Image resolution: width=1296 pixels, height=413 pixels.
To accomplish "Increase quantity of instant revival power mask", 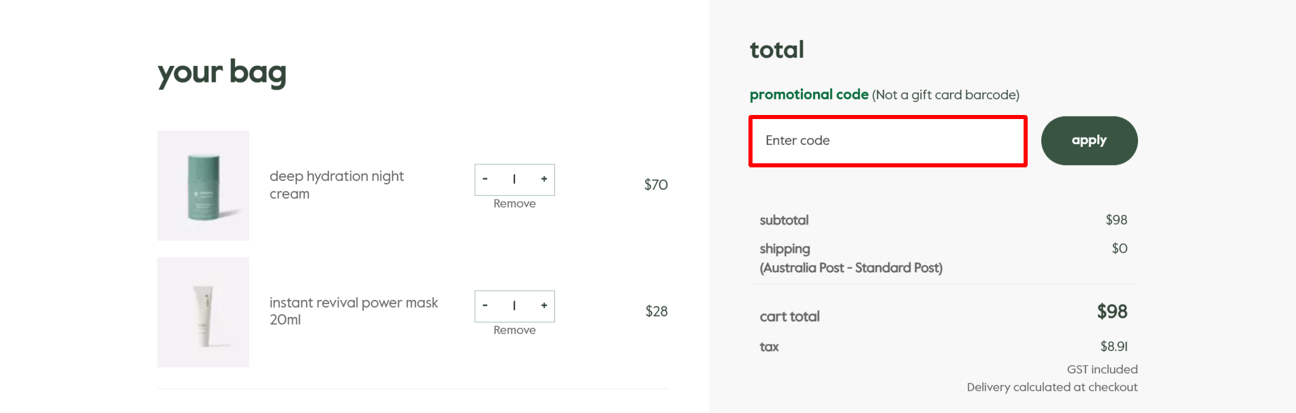I will click(x=543, y=305).
